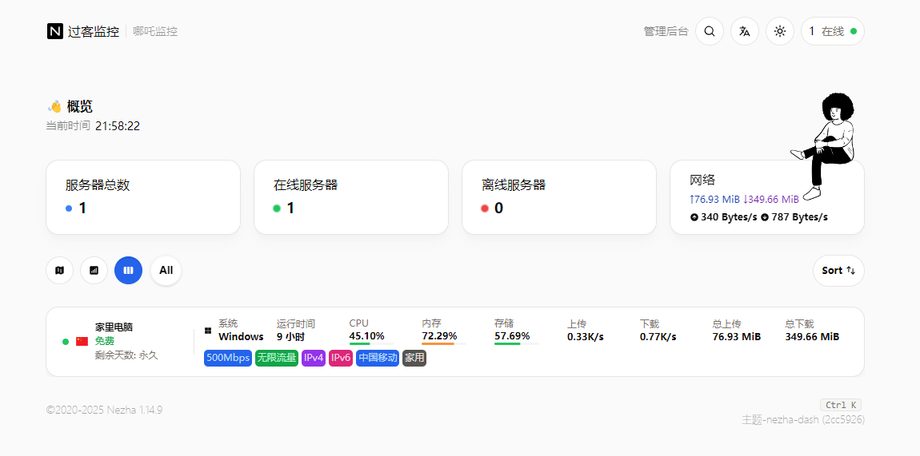Click the 1 在线 online count pill
This screenshot has width=920, height=456.
832,31
